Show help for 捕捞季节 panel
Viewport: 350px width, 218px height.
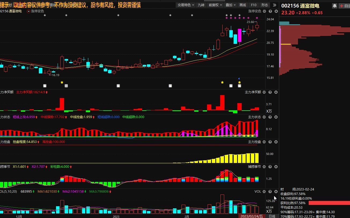(x=270, y=167)
